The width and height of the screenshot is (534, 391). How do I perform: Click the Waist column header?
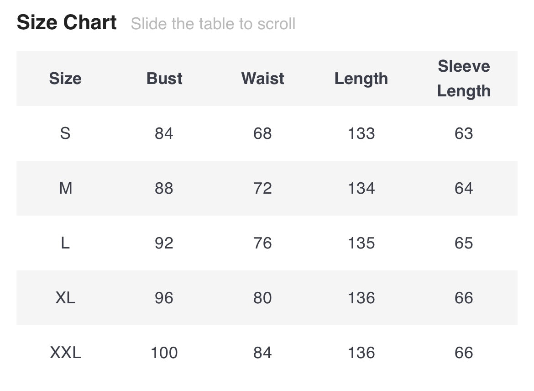pos(262,79)
